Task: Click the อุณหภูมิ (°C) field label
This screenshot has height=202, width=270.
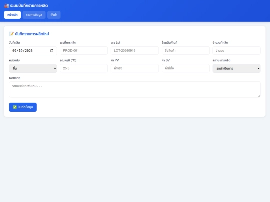Action: (x=68, y=60)
